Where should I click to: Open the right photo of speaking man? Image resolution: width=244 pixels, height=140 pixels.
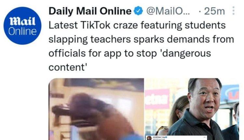click(192, 109)
